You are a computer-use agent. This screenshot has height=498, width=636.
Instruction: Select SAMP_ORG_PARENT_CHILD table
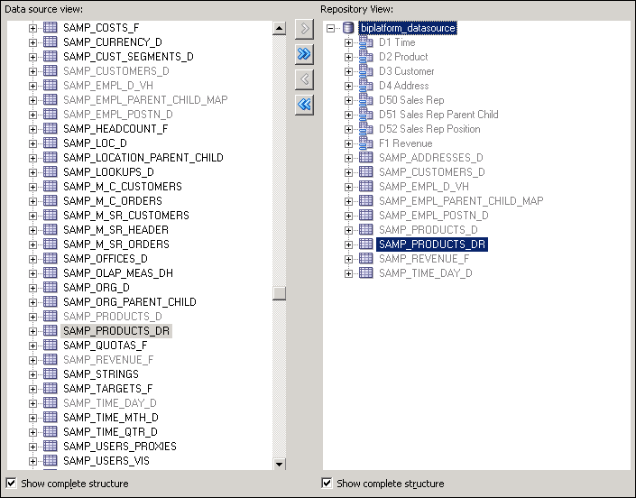click(x=130, y=301)
